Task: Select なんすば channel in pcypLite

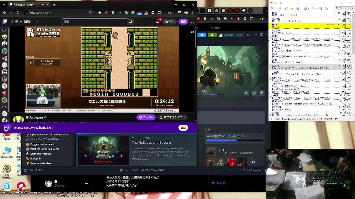Action: coord(310,20)
